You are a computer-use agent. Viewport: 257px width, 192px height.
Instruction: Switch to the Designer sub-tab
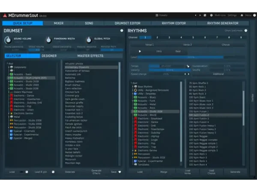[x=49, y=56]
